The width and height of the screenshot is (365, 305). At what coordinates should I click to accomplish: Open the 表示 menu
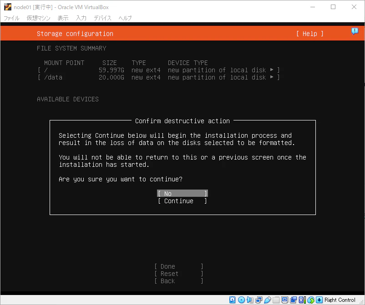tap(63, 18)
